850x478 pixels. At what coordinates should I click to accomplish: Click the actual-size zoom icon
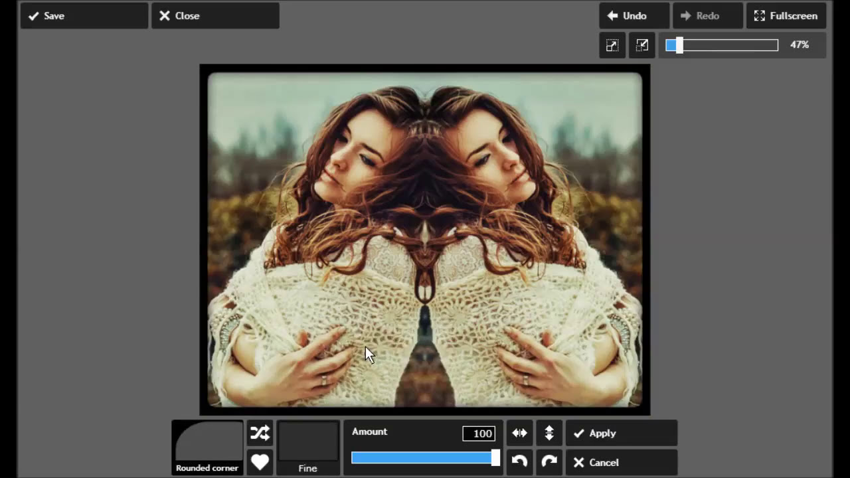click(x=642, y=45)
